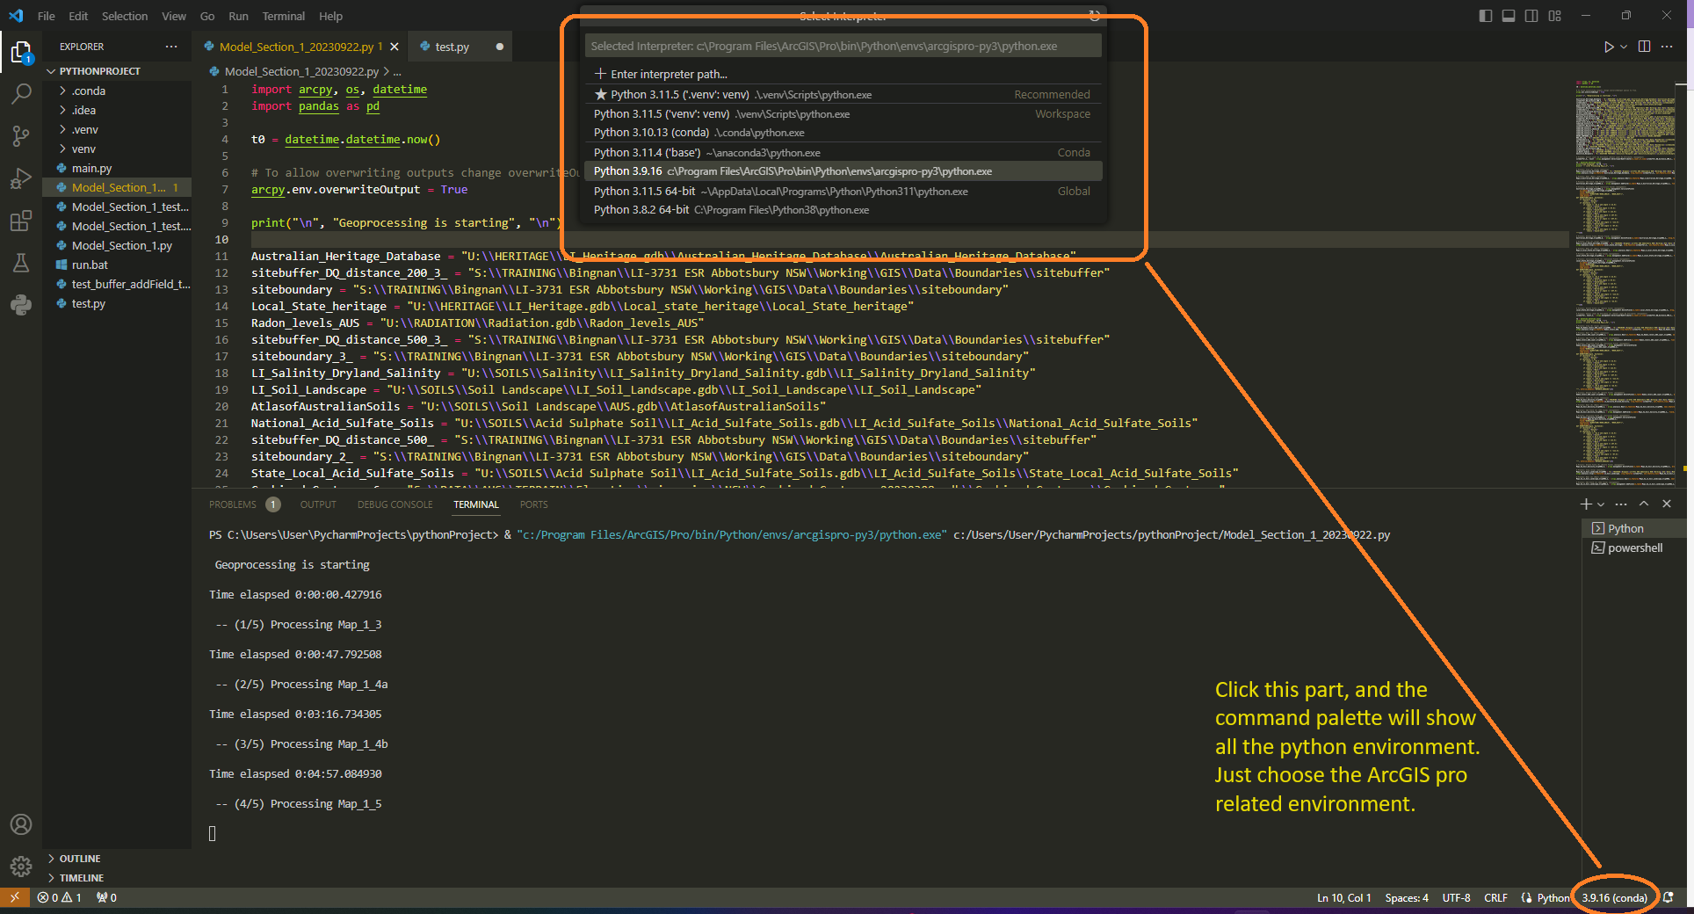Select Python 3.9.16 arcgispro-py3 interpreter

click(x=843, y=171)
